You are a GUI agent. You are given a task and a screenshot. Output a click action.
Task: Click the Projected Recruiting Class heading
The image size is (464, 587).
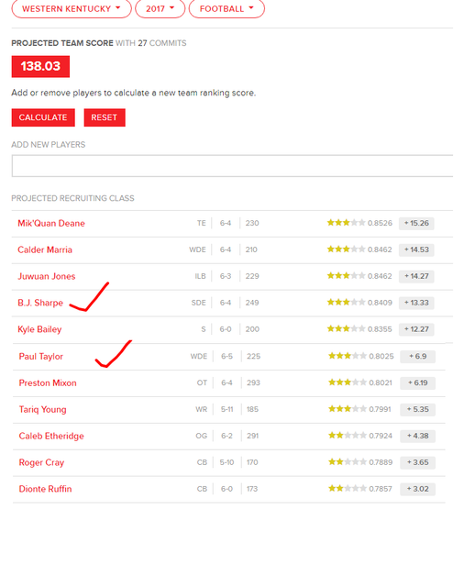click(x=72, y=198)
